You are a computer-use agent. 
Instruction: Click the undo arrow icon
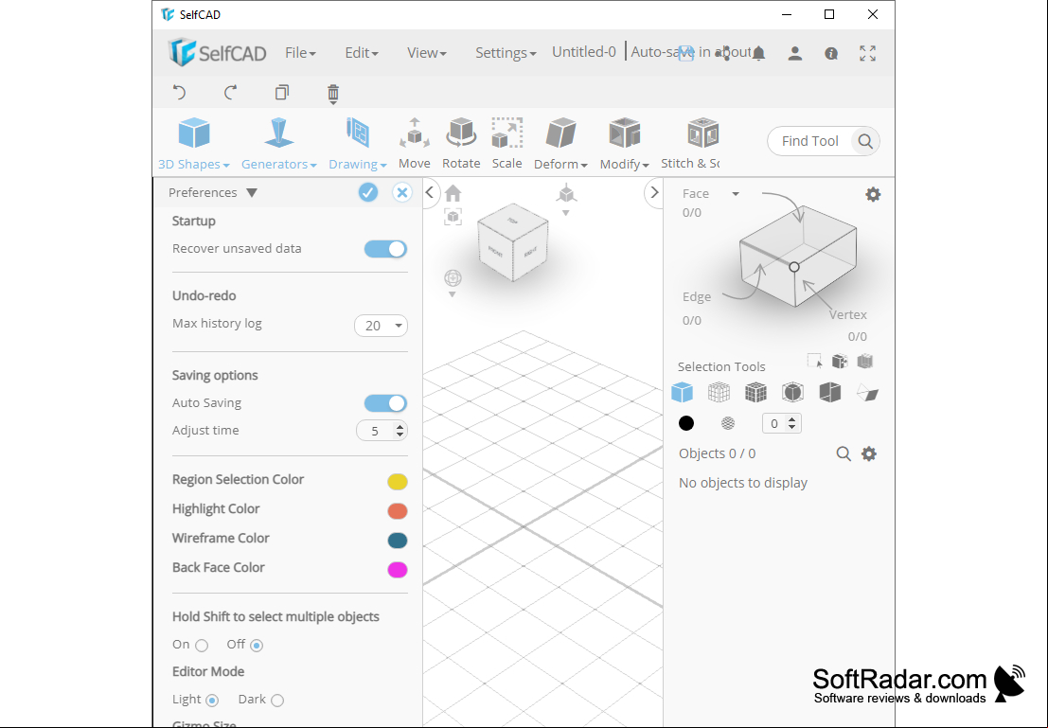click(x=179, y=92)
